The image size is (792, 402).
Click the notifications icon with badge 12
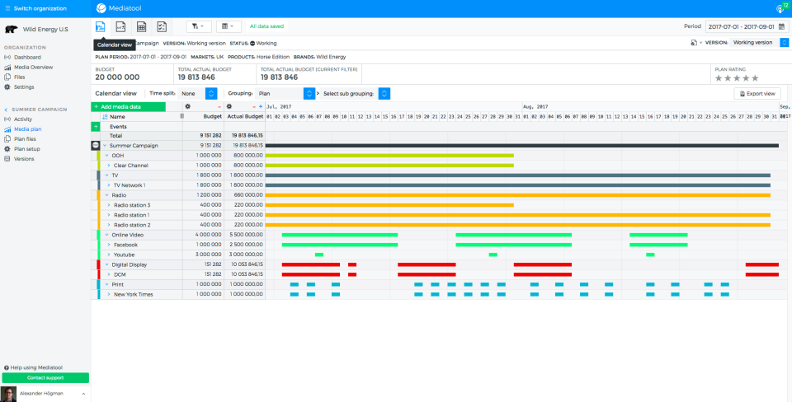[780, 8]
